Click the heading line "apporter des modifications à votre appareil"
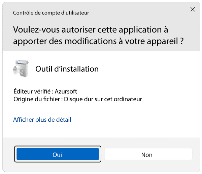Screen dimensions: 202x174 (x=96, y=42)
